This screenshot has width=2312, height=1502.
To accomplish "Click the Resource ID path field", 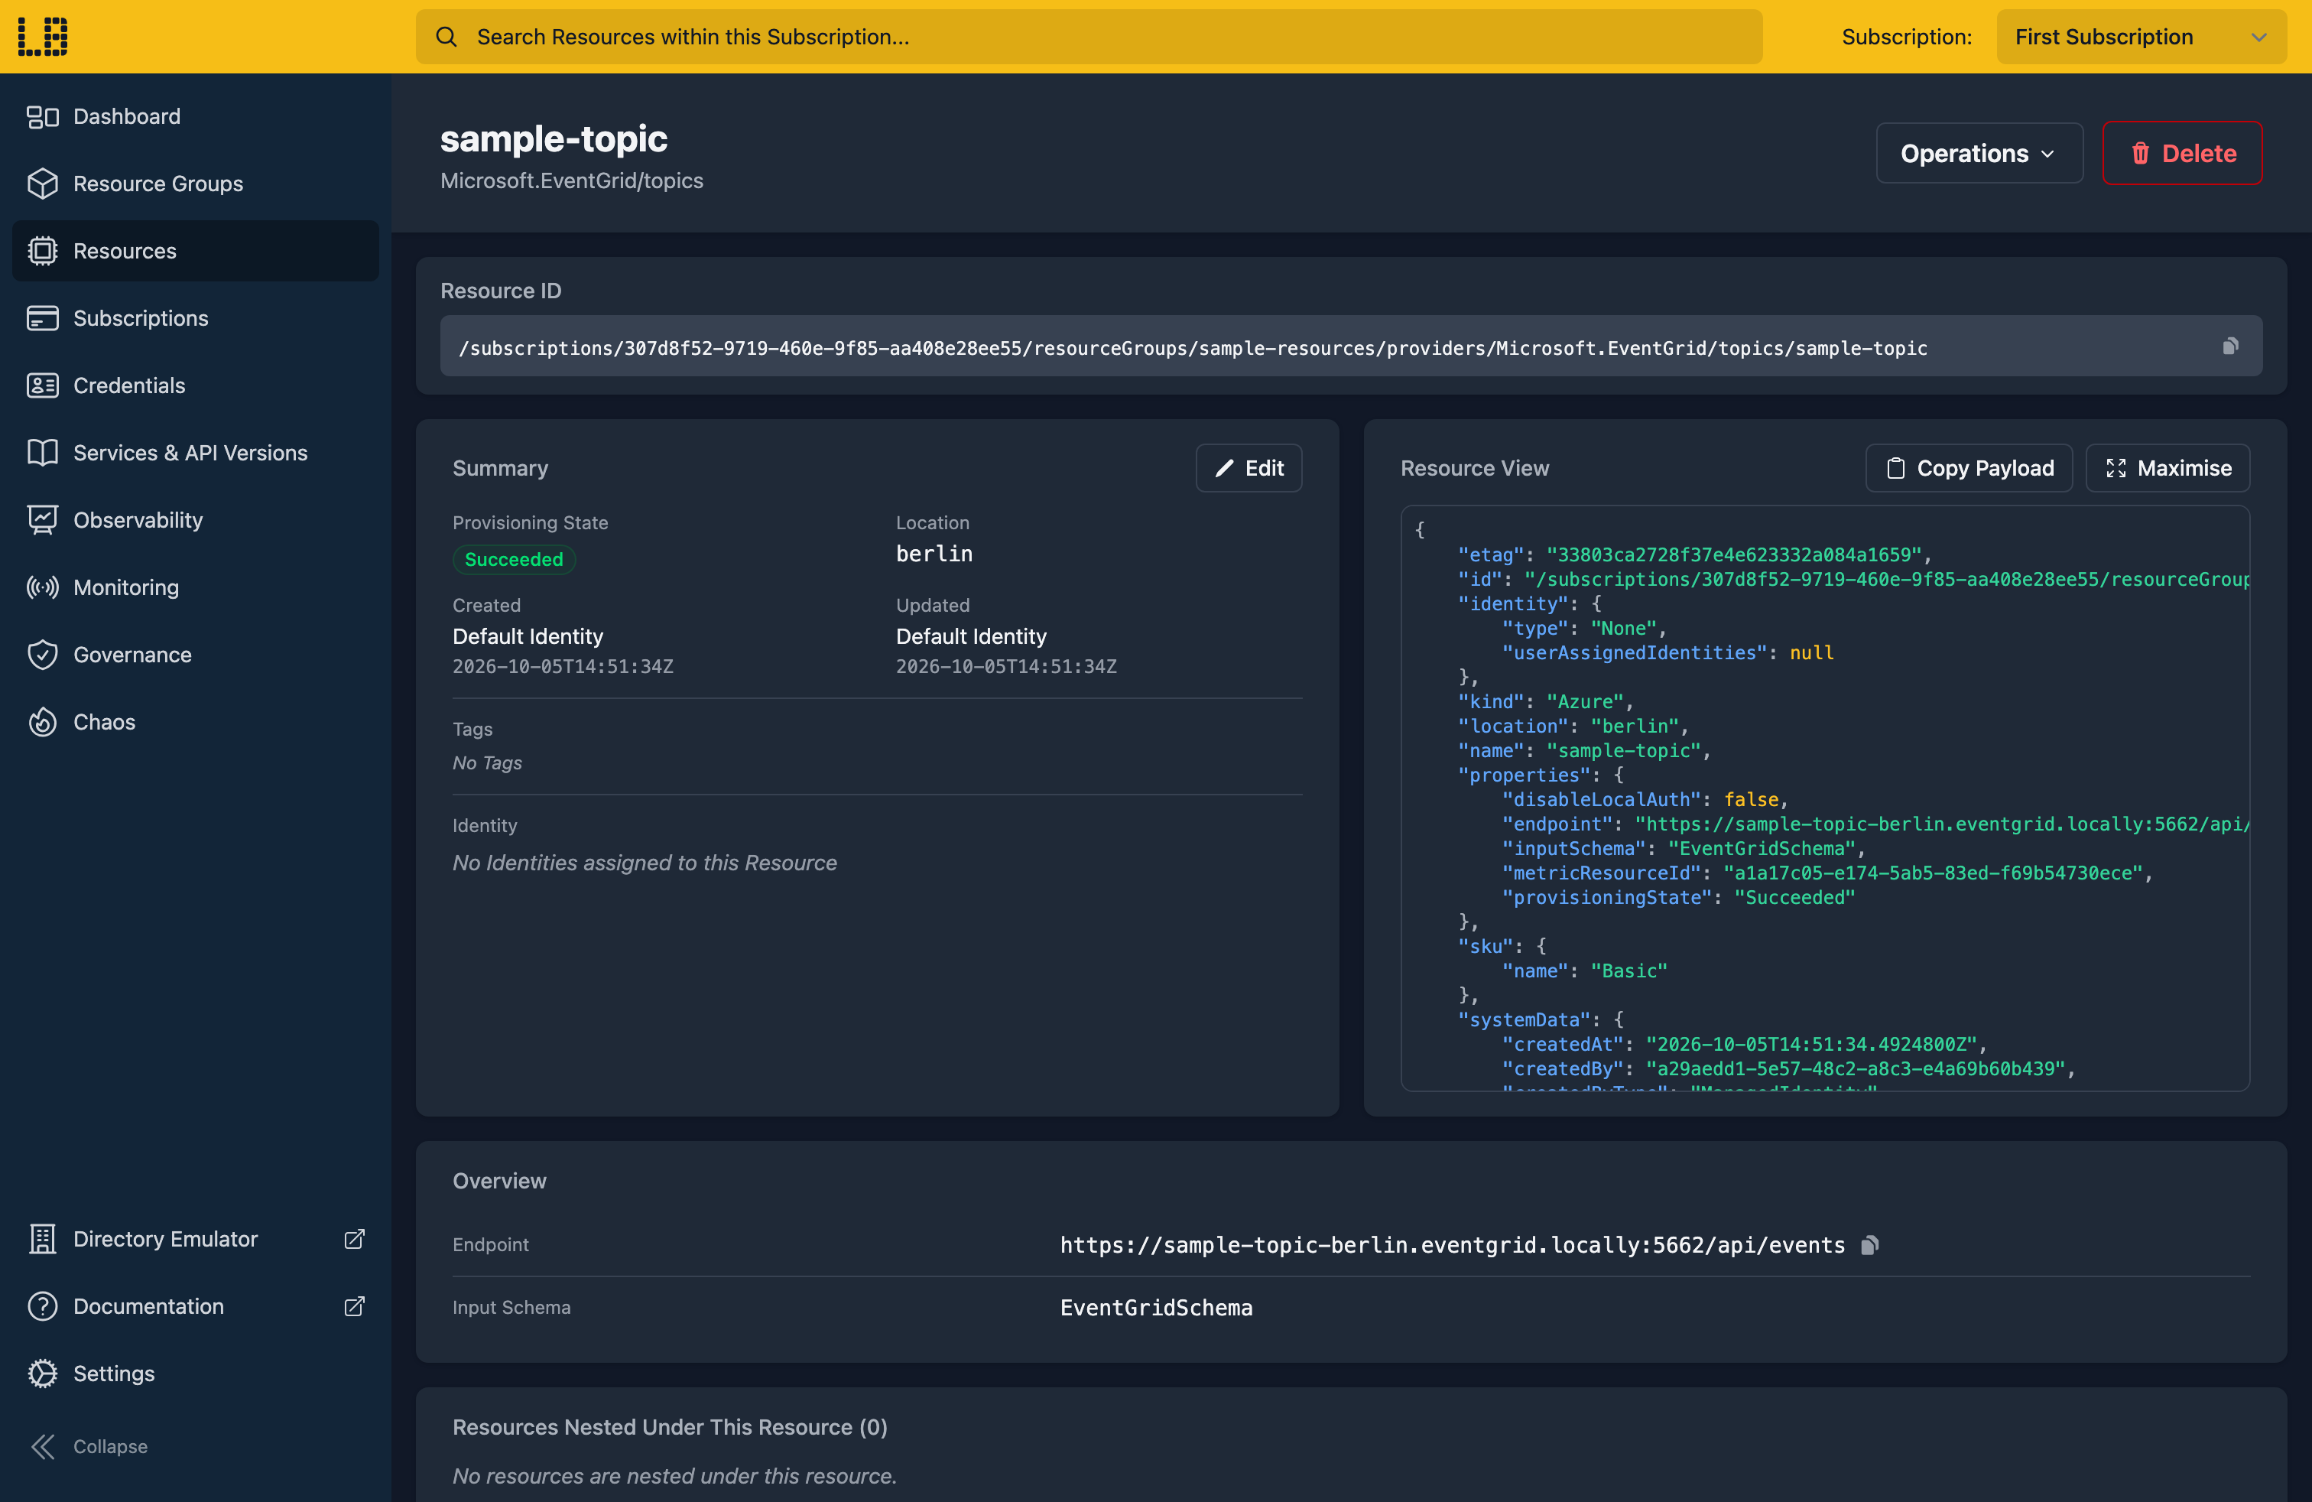I will (x=1350, y=346).
